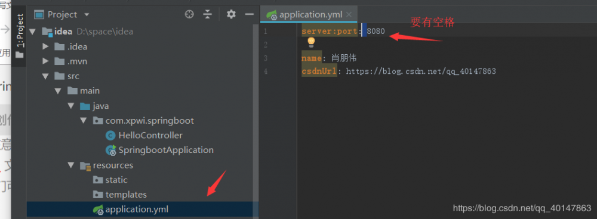Click the resources folder icon
This screenshot has width=597, height=219.
pos(85,165)
